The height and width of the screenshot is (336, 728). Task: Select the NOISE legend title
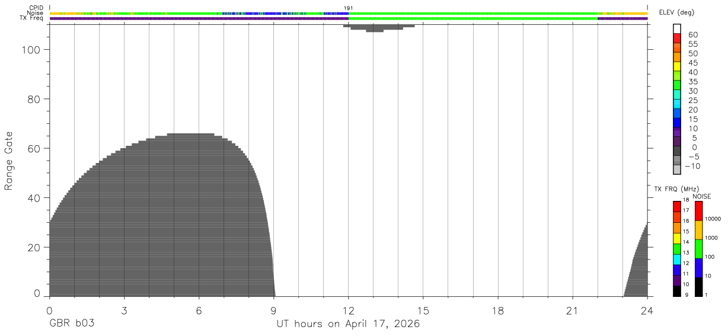tap(702, 196)
